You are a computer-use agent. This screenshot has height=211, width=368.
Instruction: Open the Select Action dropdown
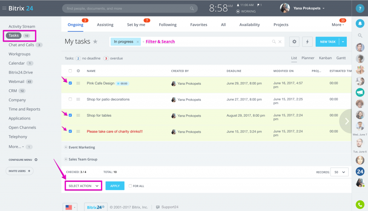coord(83,186)
